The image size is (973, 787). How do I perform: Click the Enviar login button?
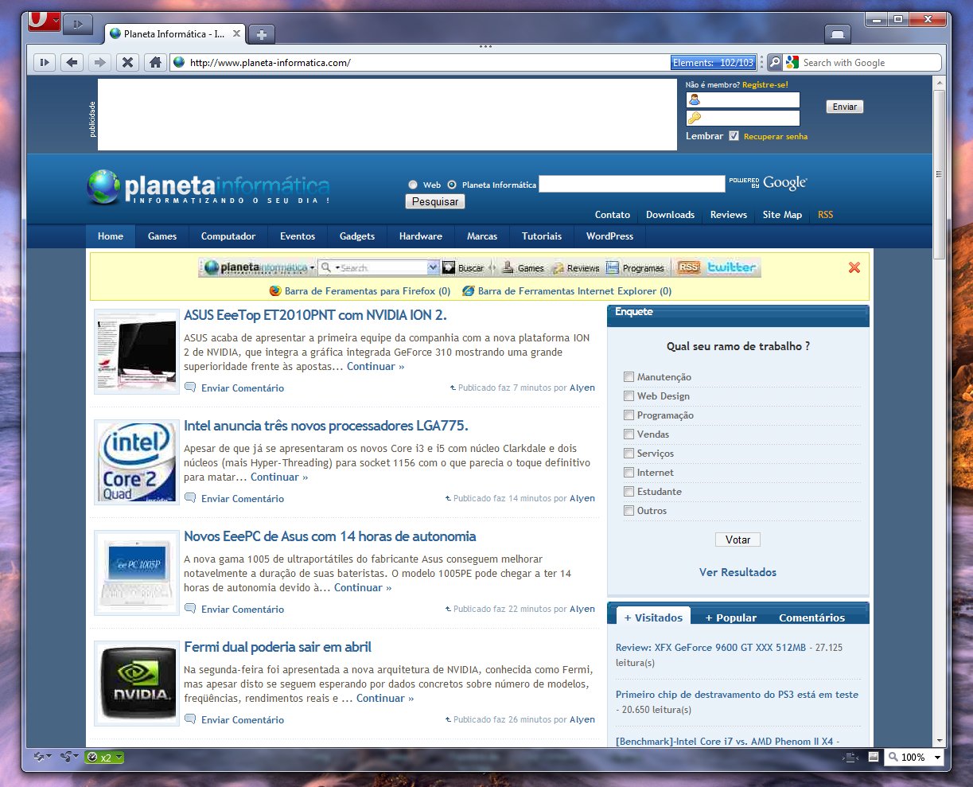(845, 107)
